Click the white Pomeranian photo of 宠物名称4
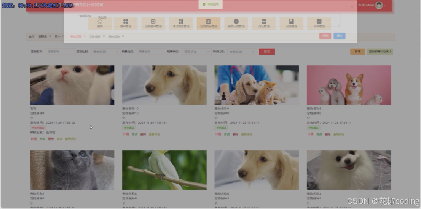The image size is (421, 209). [349, 170]
